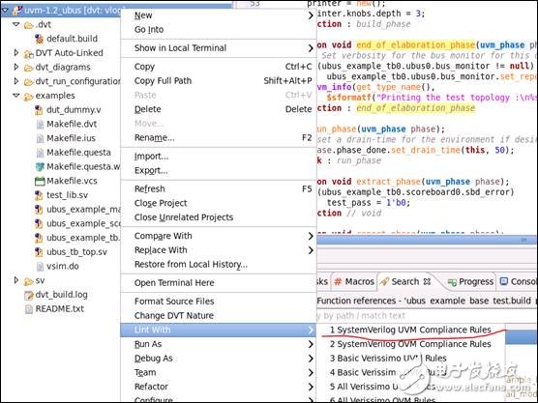Image resolution: width=538 pixels, height=403 pixels.
Task: Click the Makefile.ius file icon
Action: [x=40, y=138]
